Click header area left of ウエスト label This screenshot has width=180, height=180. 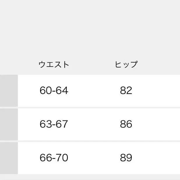tap(17, 64)
